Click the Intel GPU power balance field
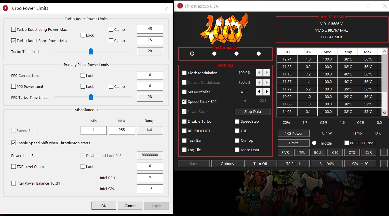This screenshot has height=216, width=389. point(150,188)
